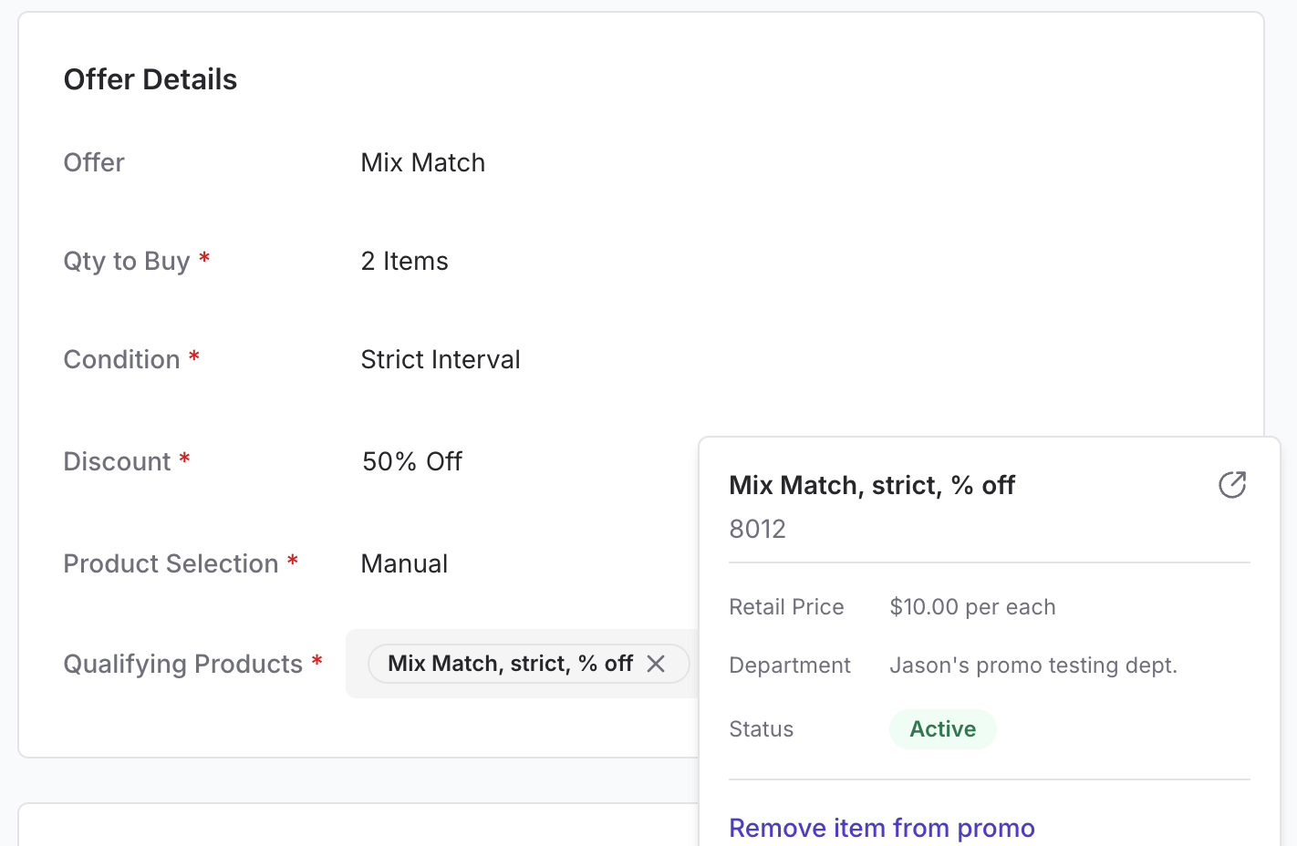Remove the Mix Match chip with X
1297x846 pixels.
pos(656,664)
